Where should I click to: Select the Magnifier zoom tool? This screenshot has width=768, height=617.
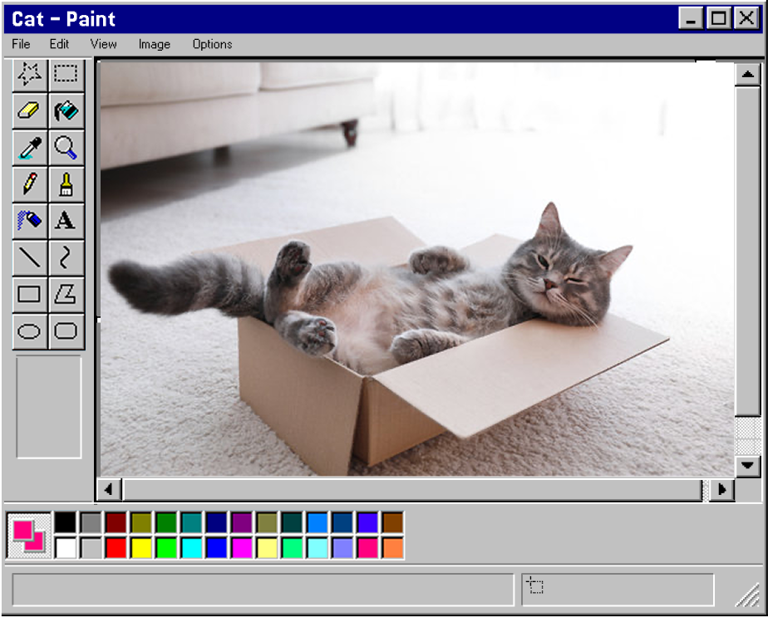(66, 148)
